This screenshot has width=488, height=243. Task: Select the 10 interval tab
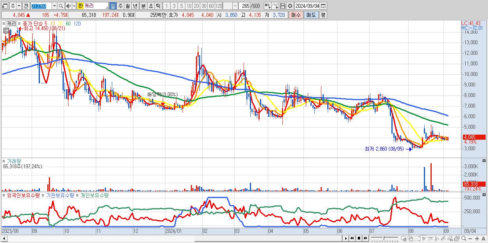189,6
